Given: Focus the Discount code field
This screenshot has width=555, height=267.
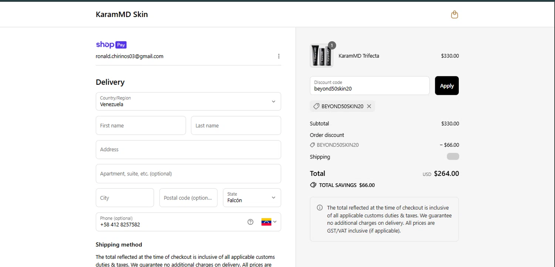Looking at the screenshot, I should 370,86.
